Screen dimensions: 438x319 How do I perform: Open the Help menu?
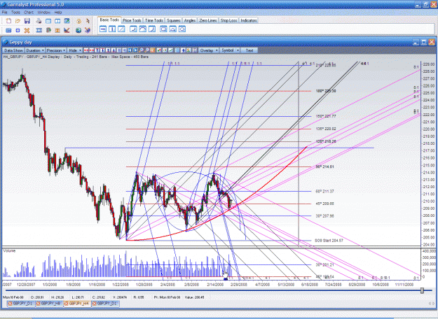[x=58, y=13]
